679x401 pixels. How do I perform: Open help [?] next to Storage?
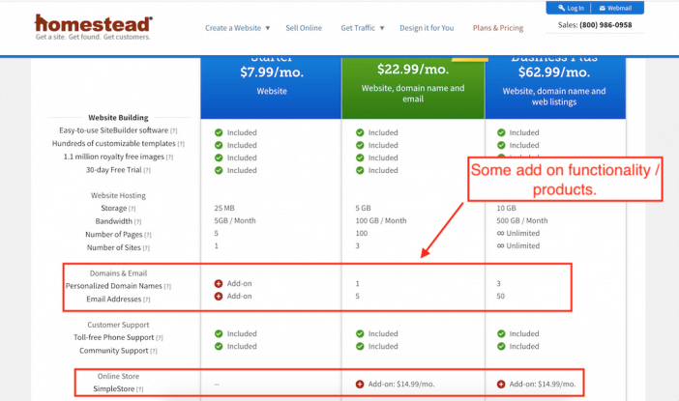133,209
